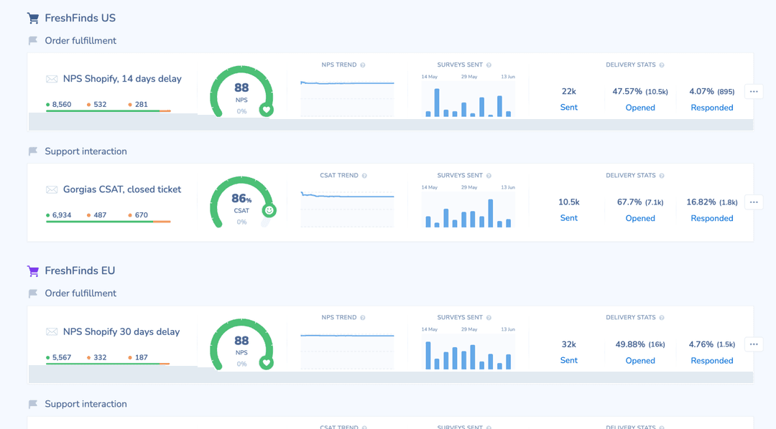
Task: Click DELIVERY STATS help icon in 14 days delay row
Action: coord(662,65)
